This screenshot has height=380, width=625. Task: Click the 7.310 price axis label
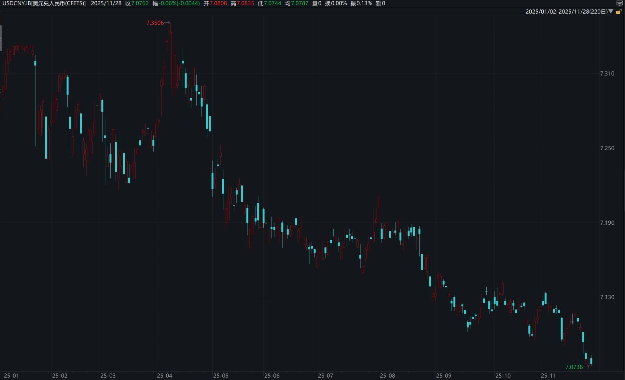(x=607, y=74)
